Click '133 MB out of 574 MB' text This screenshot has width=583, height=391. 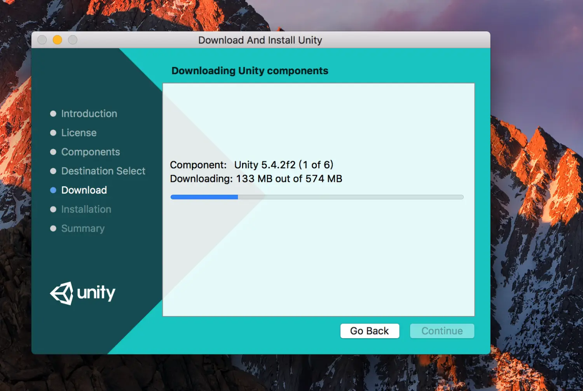289,179
